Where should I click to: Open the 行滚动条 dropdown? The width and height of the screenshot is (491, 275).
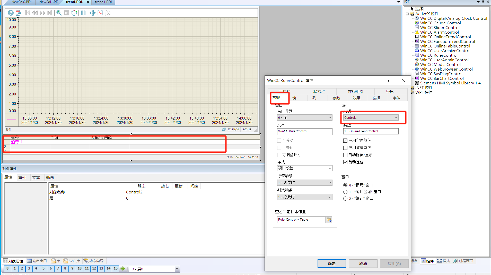click(305, 183)
